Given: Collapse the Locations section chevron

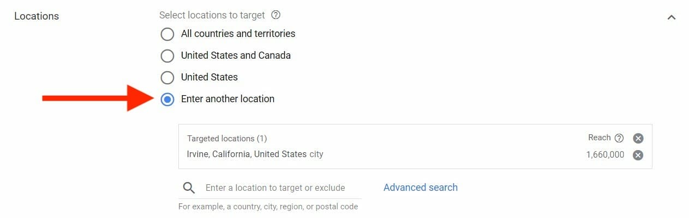Looking at the screenshot, I should point(672,17).
